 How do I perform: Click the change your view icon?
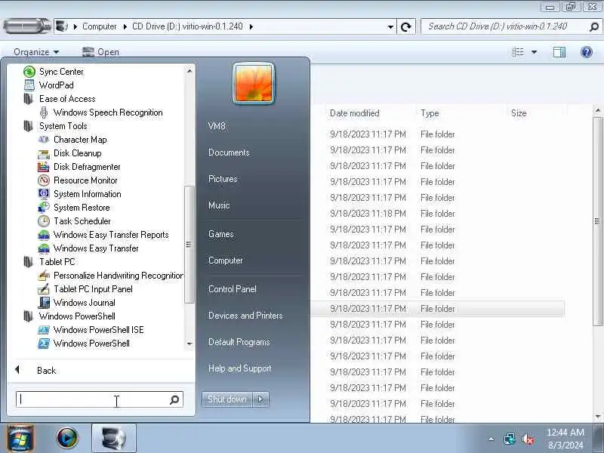point(517,52)
